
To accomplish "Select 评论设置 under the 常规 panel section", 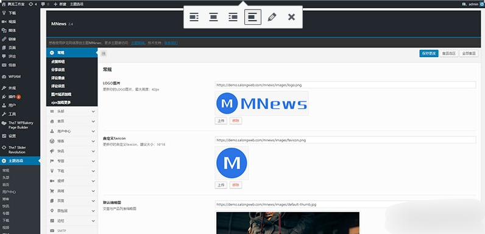I will pyautogui.click(x=58, y=86).
